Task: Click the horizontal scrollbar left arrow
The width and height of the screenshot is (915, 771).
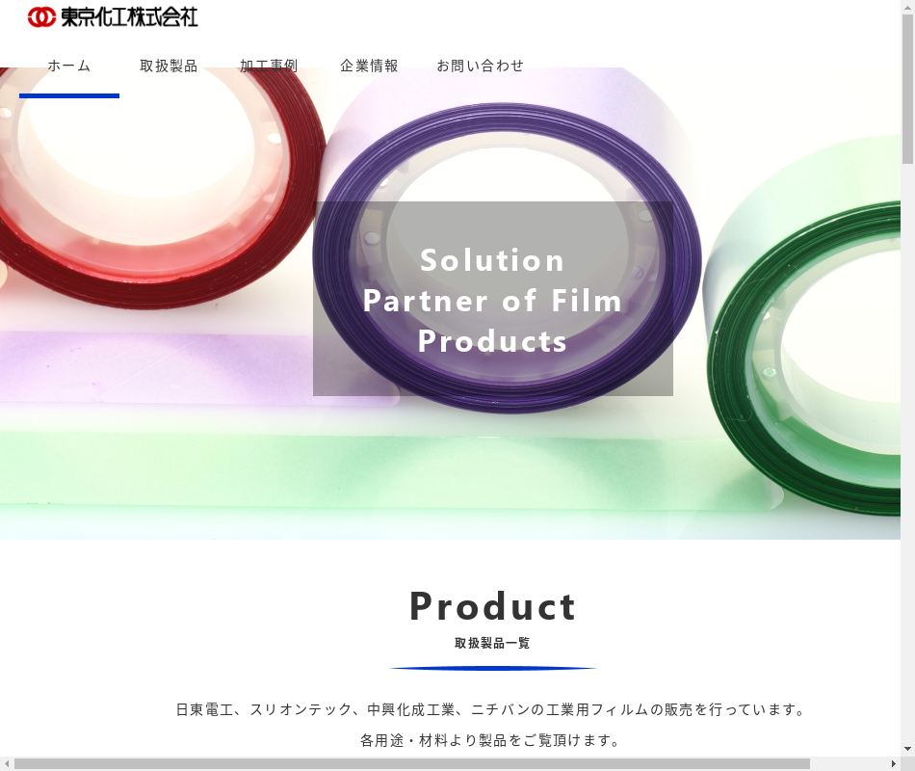Action: point(6,764)
